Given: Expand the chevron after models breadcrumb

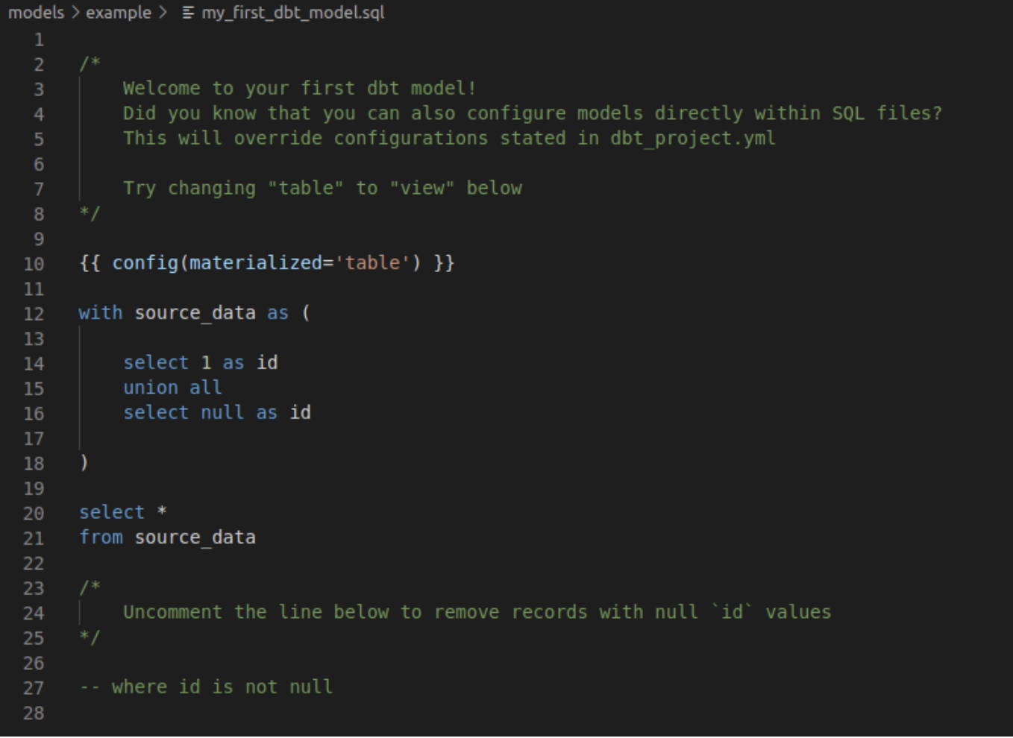Looking at the screenshot, I should tap(75, 13).
